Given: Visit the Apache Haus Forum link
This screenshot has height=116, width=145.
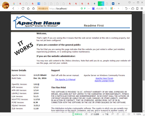Looking at the screenshot, I should point(104,78).
